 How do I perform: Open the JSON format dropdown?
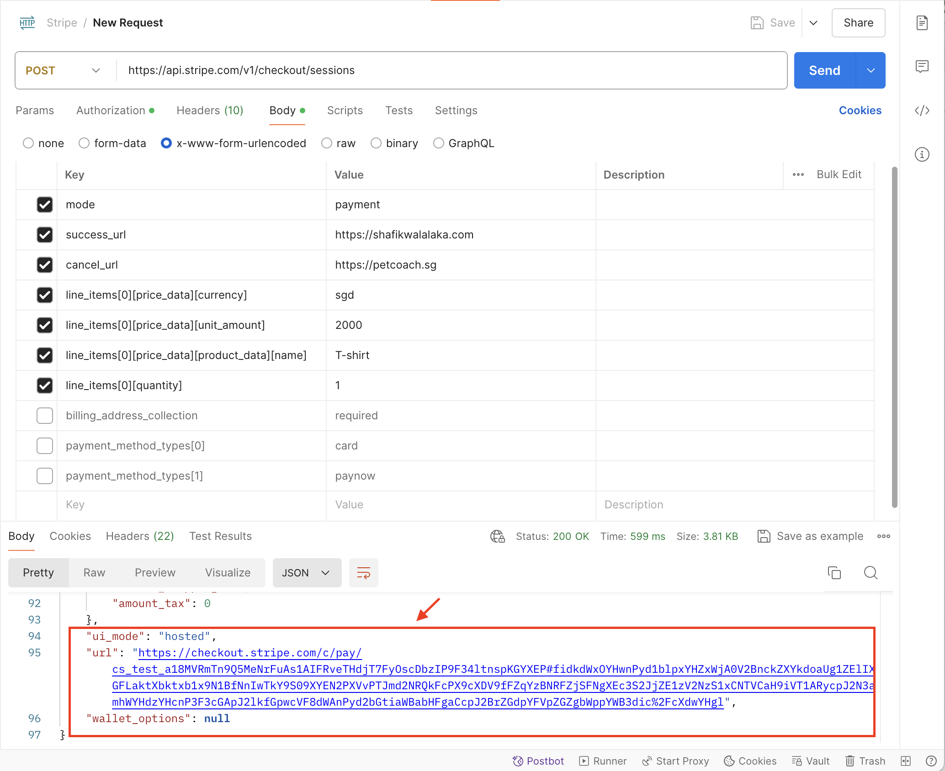[x=307, y=573]
